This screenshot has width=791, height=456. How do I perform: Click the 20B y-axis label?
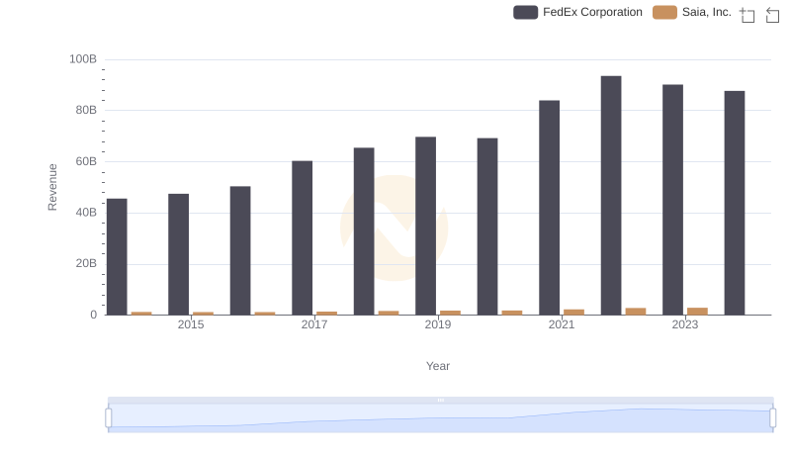[x=86, y=263]
